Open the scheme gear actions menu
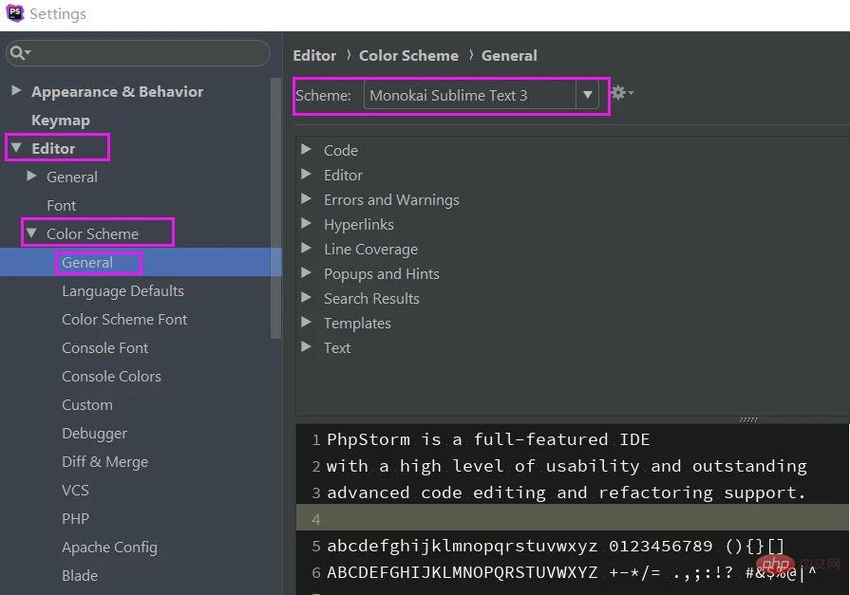Screen dimensions: 850x595 pyautogui.click(x=622, y=93)
